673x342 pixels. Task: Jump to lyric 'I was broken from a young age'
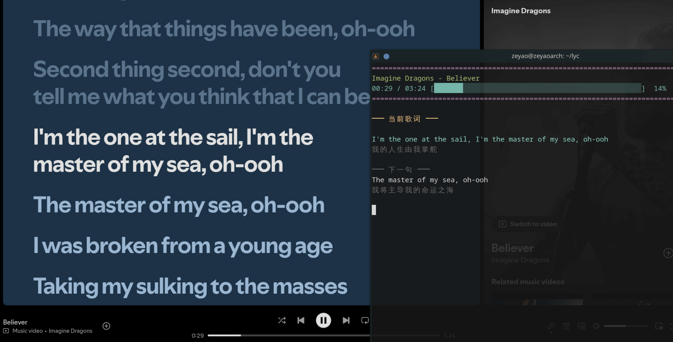(x=183, y=245)
